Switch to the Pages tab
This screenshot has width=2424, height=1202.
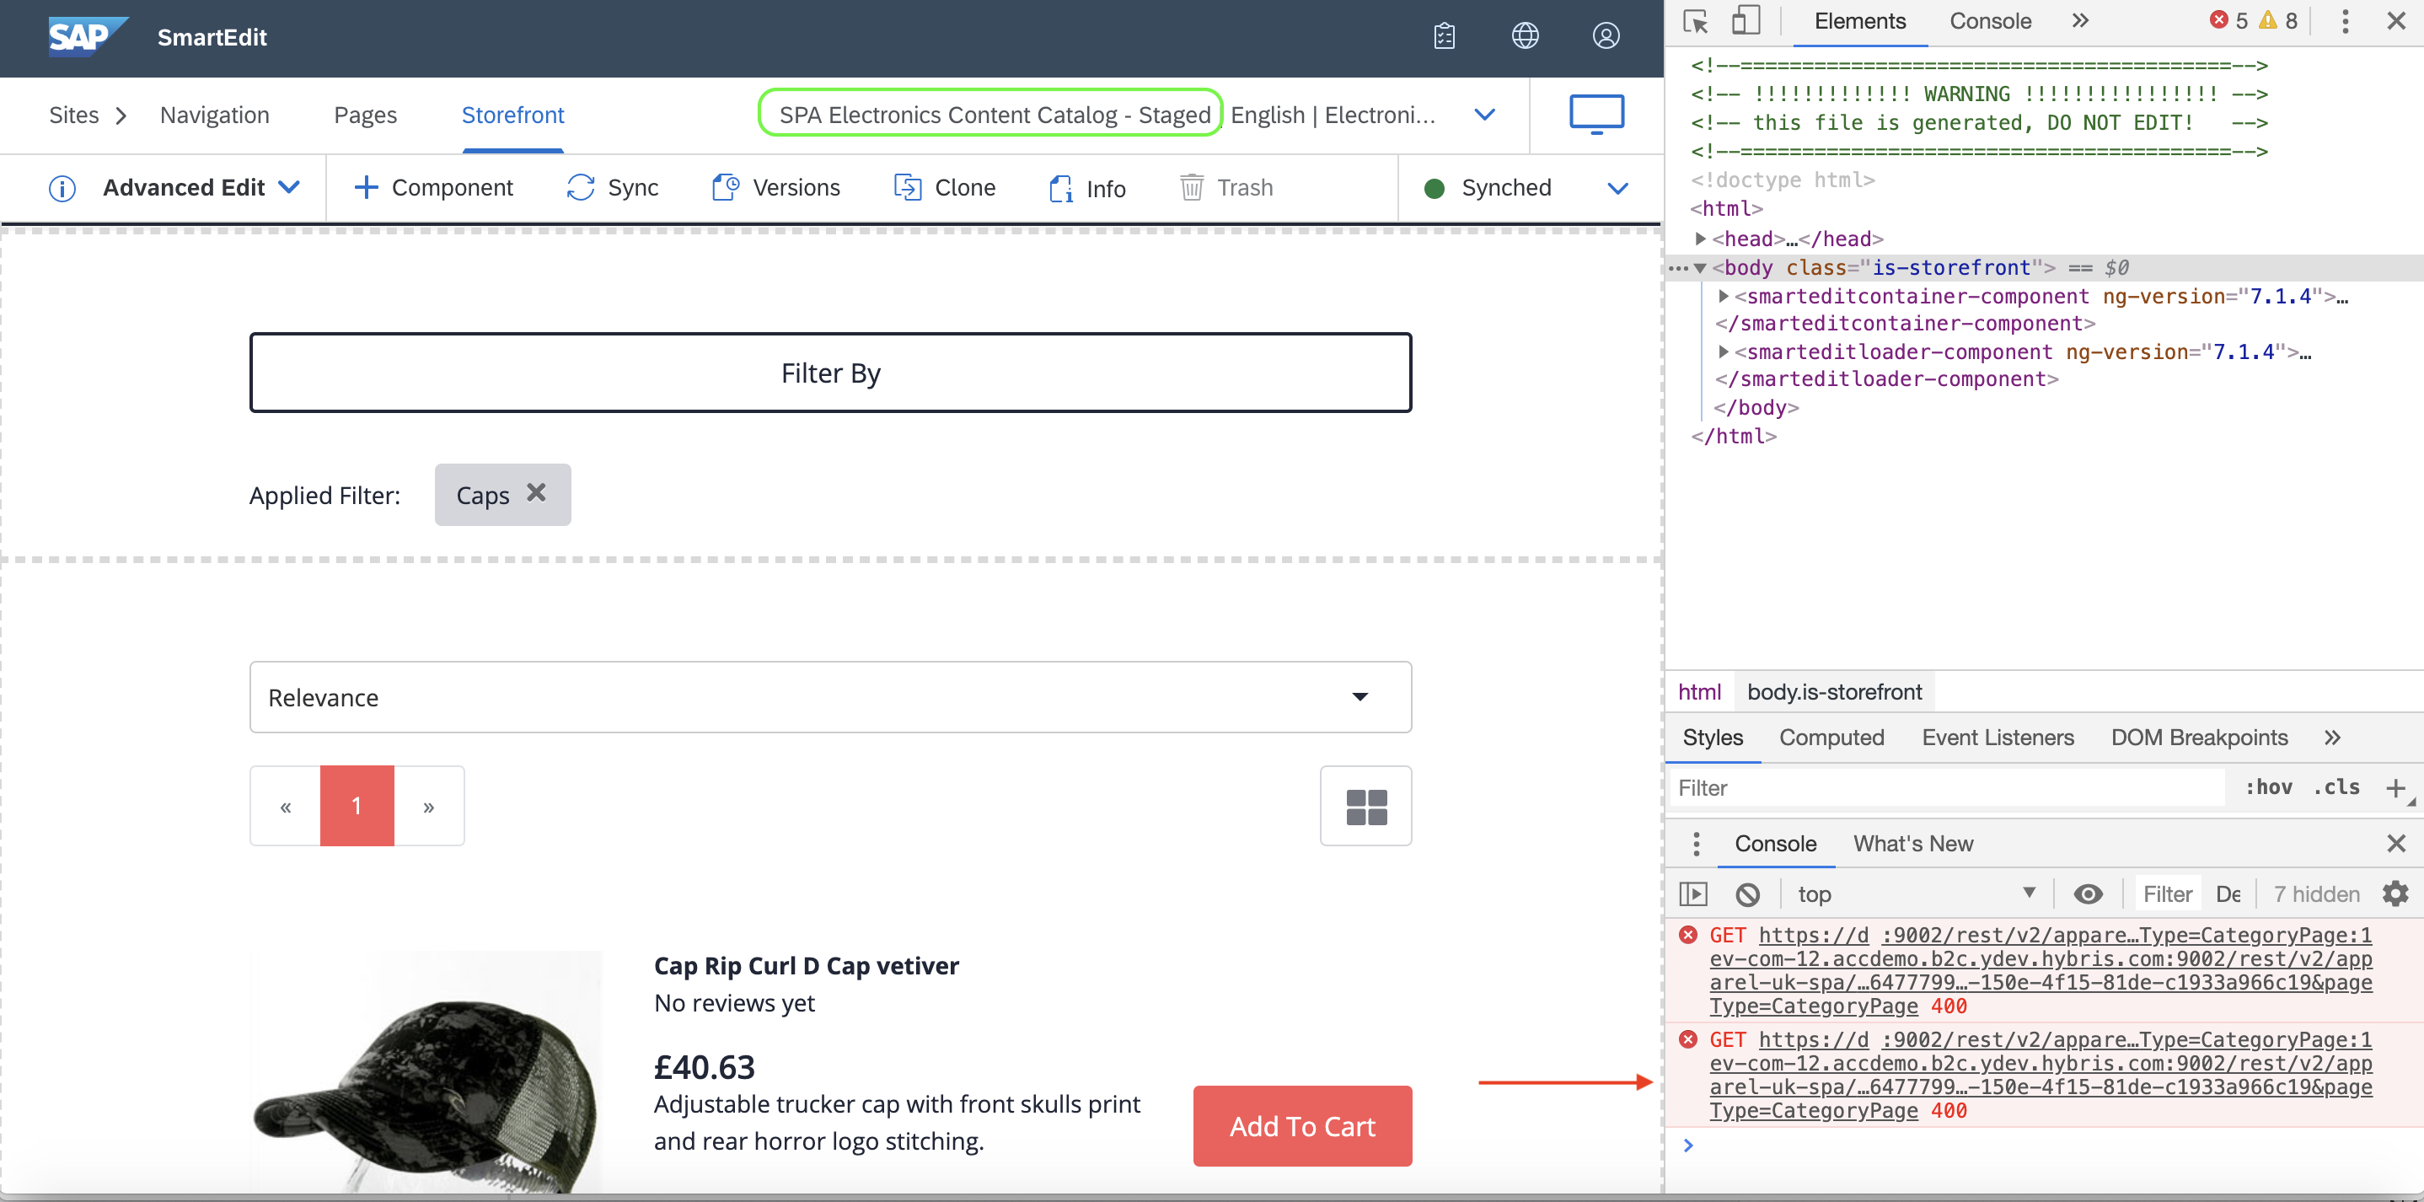click(365, 115)
